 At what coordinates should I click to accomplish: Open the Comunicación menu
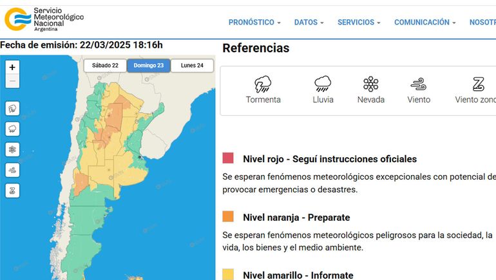coord(424,23)
